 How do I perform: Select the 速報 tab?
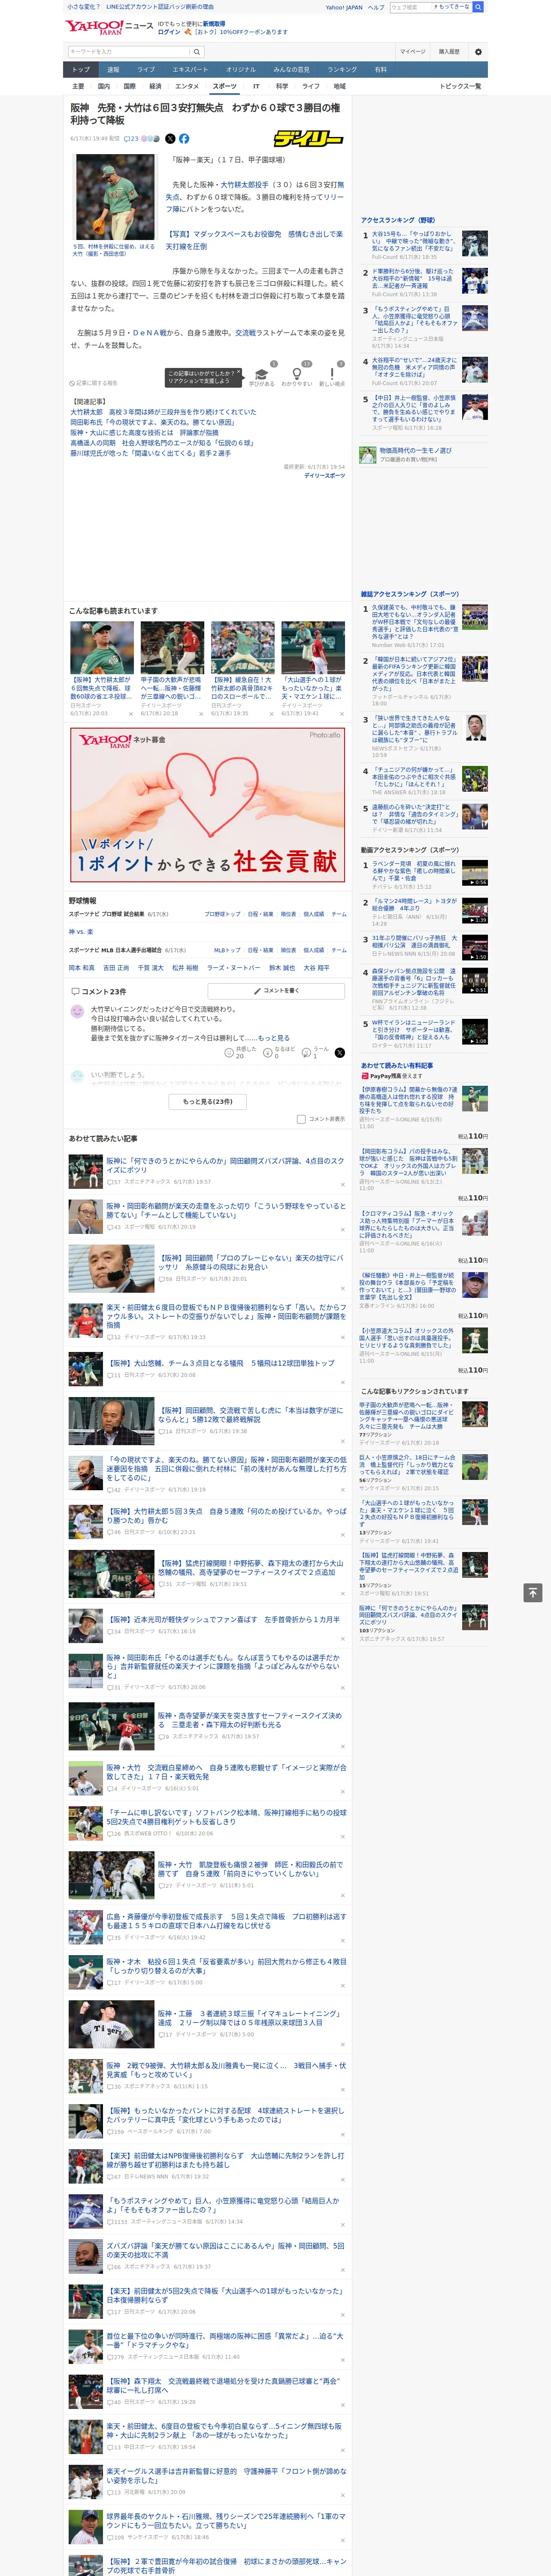click(113, 70)
